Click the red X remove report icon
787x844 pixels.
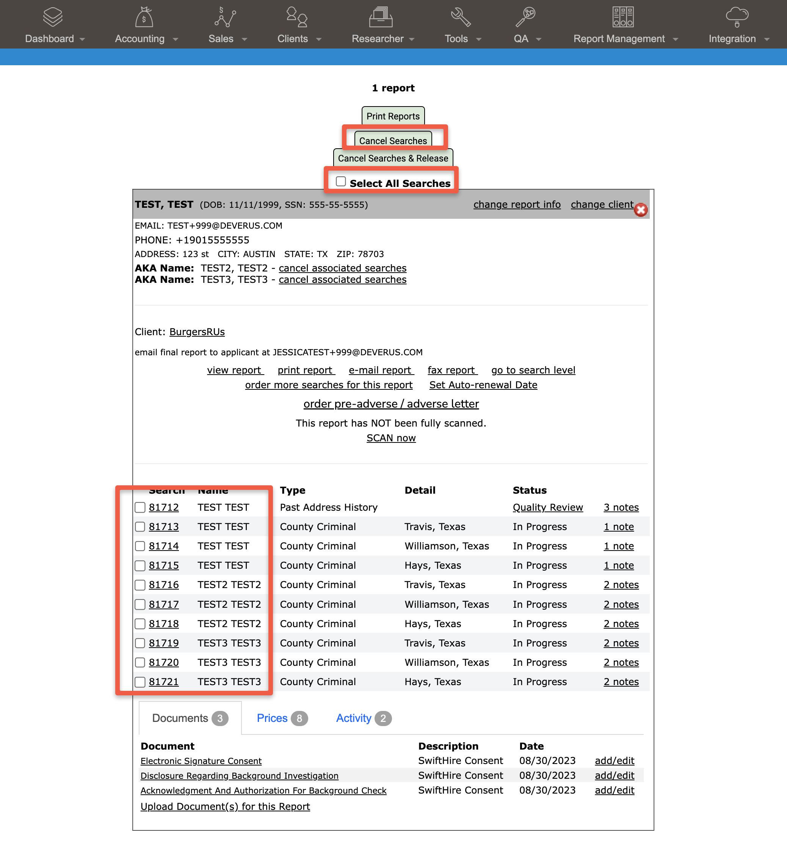[x=641, y=210]
